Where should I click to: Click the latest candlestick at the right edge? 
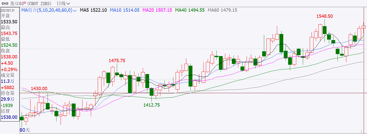point(363,27)
